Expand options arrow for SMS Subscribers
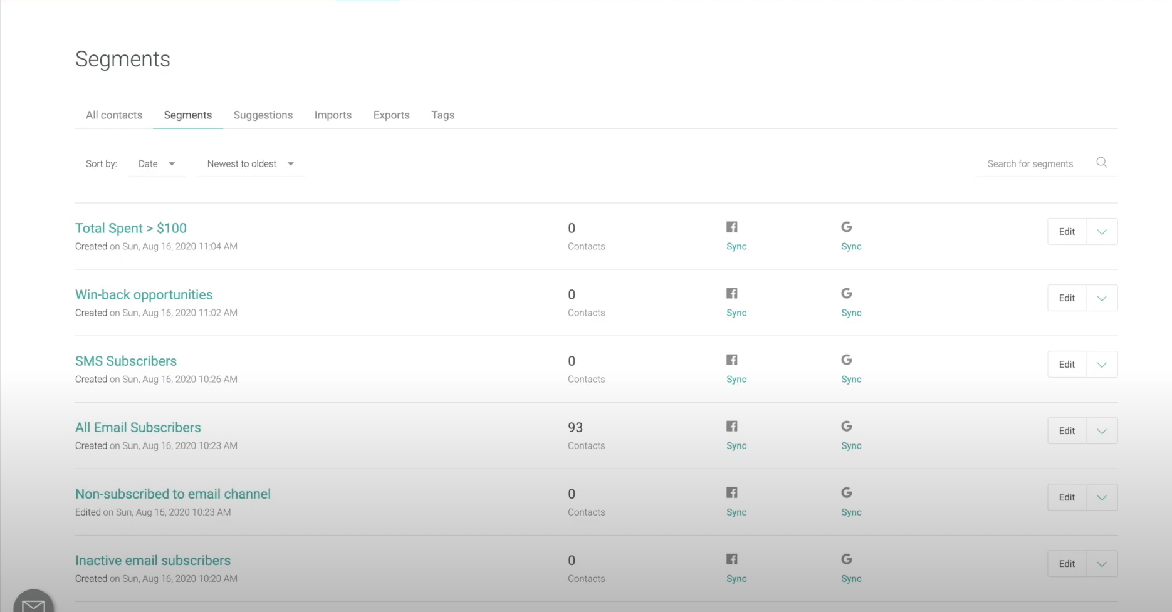 pos(1101,365)
